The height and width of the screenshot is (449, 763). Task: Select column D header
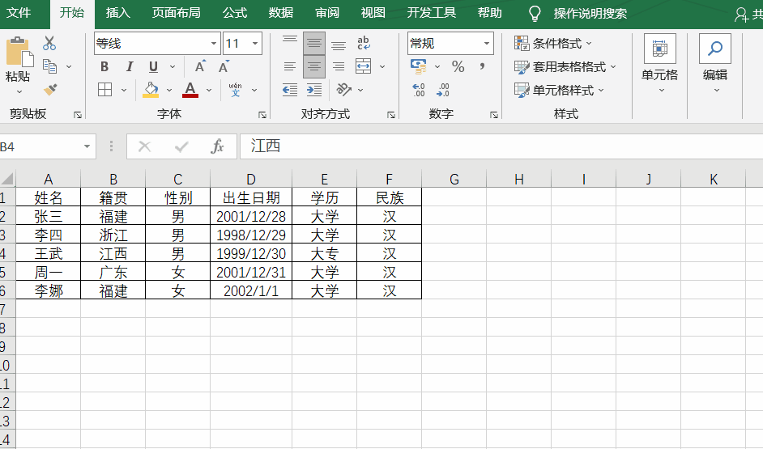[x=250, y=180]
